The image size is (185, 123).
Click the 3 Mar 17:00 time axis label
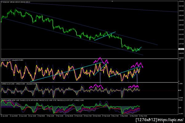(x=115, y=116)
